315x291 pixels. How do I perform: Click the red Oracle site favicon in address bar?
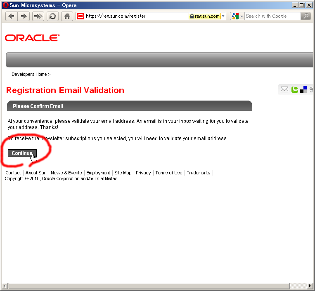point(81,16)
